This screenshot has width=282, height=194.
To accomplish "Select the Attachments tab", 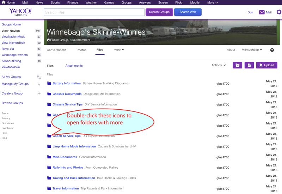I will click(74, 66).
